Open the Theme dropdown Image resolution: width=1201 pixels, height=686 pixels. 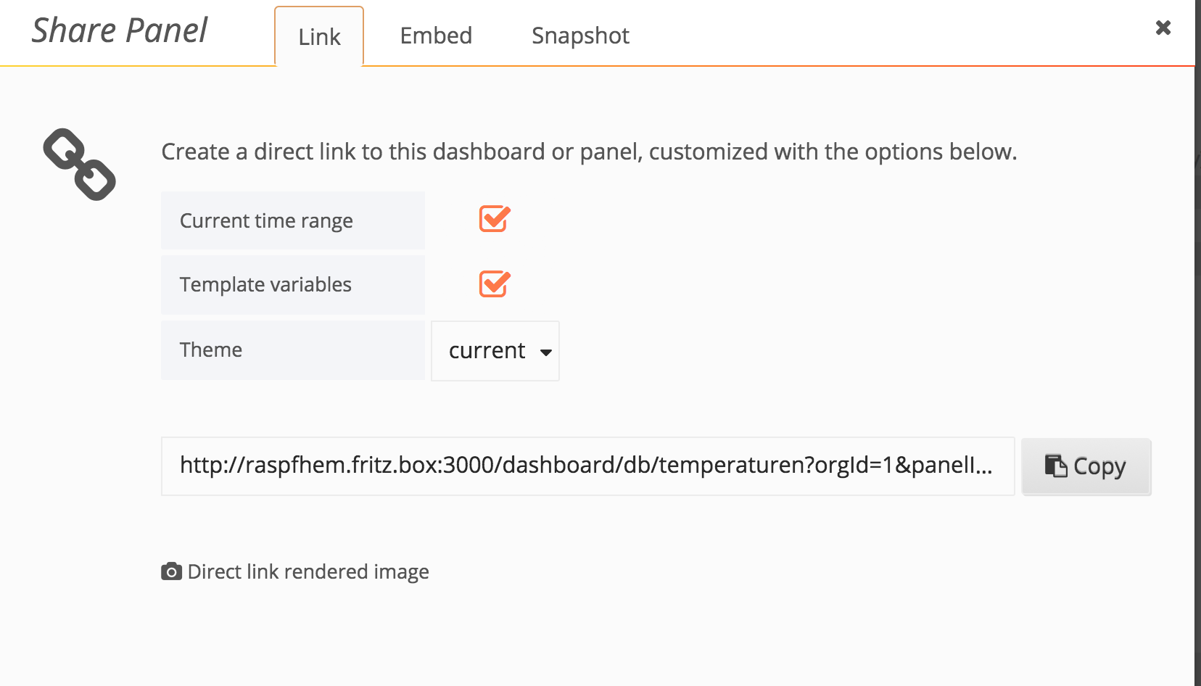[495, 351]
